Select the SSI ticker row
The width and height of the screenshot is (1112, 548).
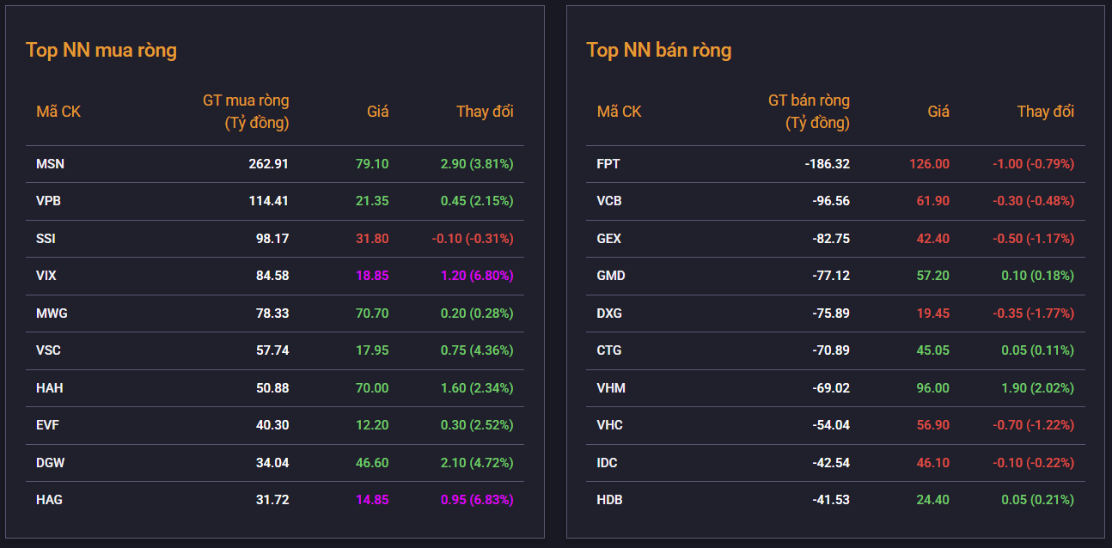coord(46,239)
